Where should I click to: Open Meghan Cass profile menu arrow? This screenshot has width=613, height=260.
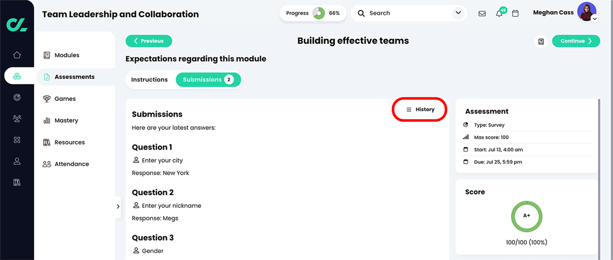[x=594, y=19]
